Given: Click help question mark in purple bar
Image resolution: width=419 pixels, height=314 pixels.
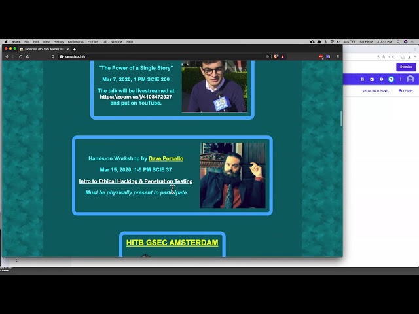Looking at the screenshot, I should [381, 79].
